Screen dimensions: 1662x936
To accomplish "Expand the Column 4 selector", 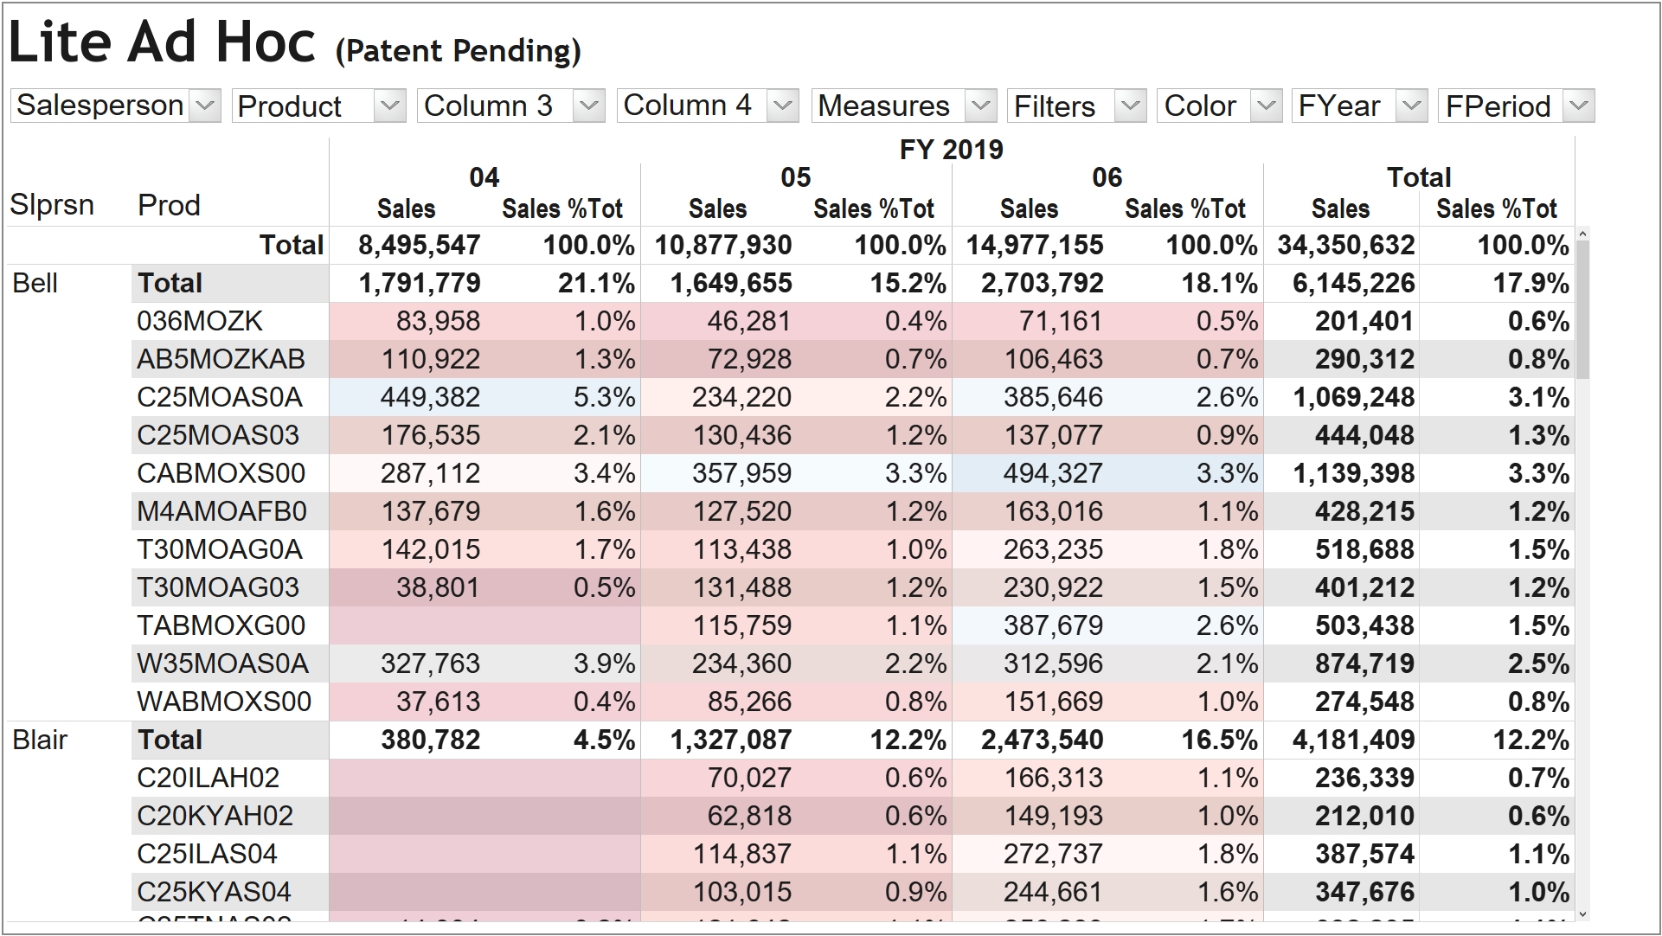I will [783, 106].
